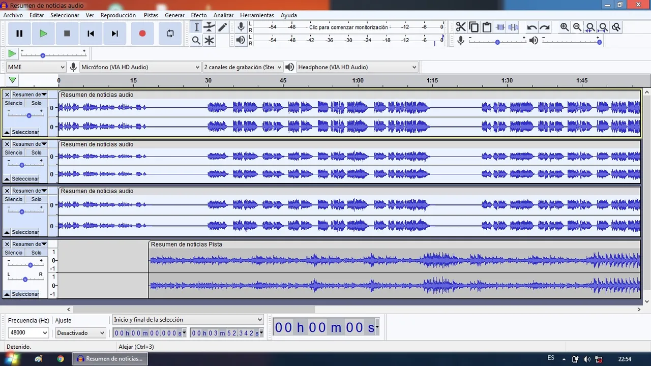Select the Envelope tool
The height and width of the screenshot is (366, 651).
pyautogui.click(x=210, y=27)
